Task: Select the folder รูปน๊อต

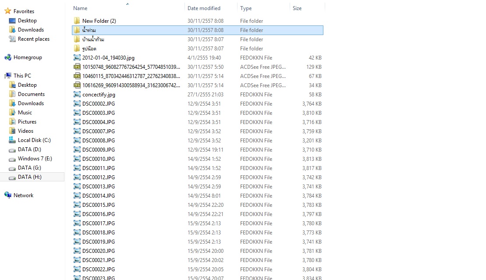Action: pos(198,48)
